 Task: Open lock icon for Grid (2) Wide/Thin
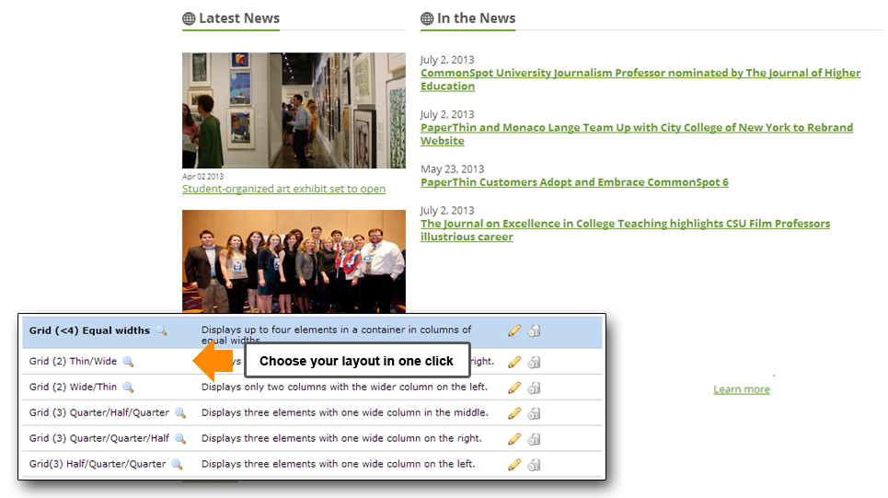[534, 388]
